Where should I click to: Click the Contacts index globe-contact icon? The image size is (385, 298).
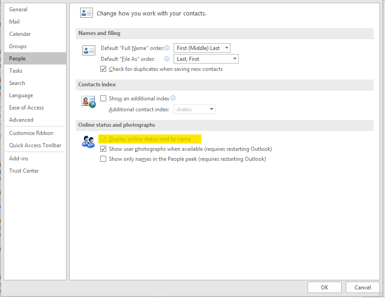pos(87,101)
